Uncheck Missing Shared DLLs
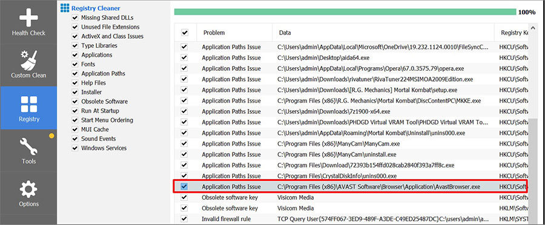The height and width of the screenshot is (225, 545). 74,18
